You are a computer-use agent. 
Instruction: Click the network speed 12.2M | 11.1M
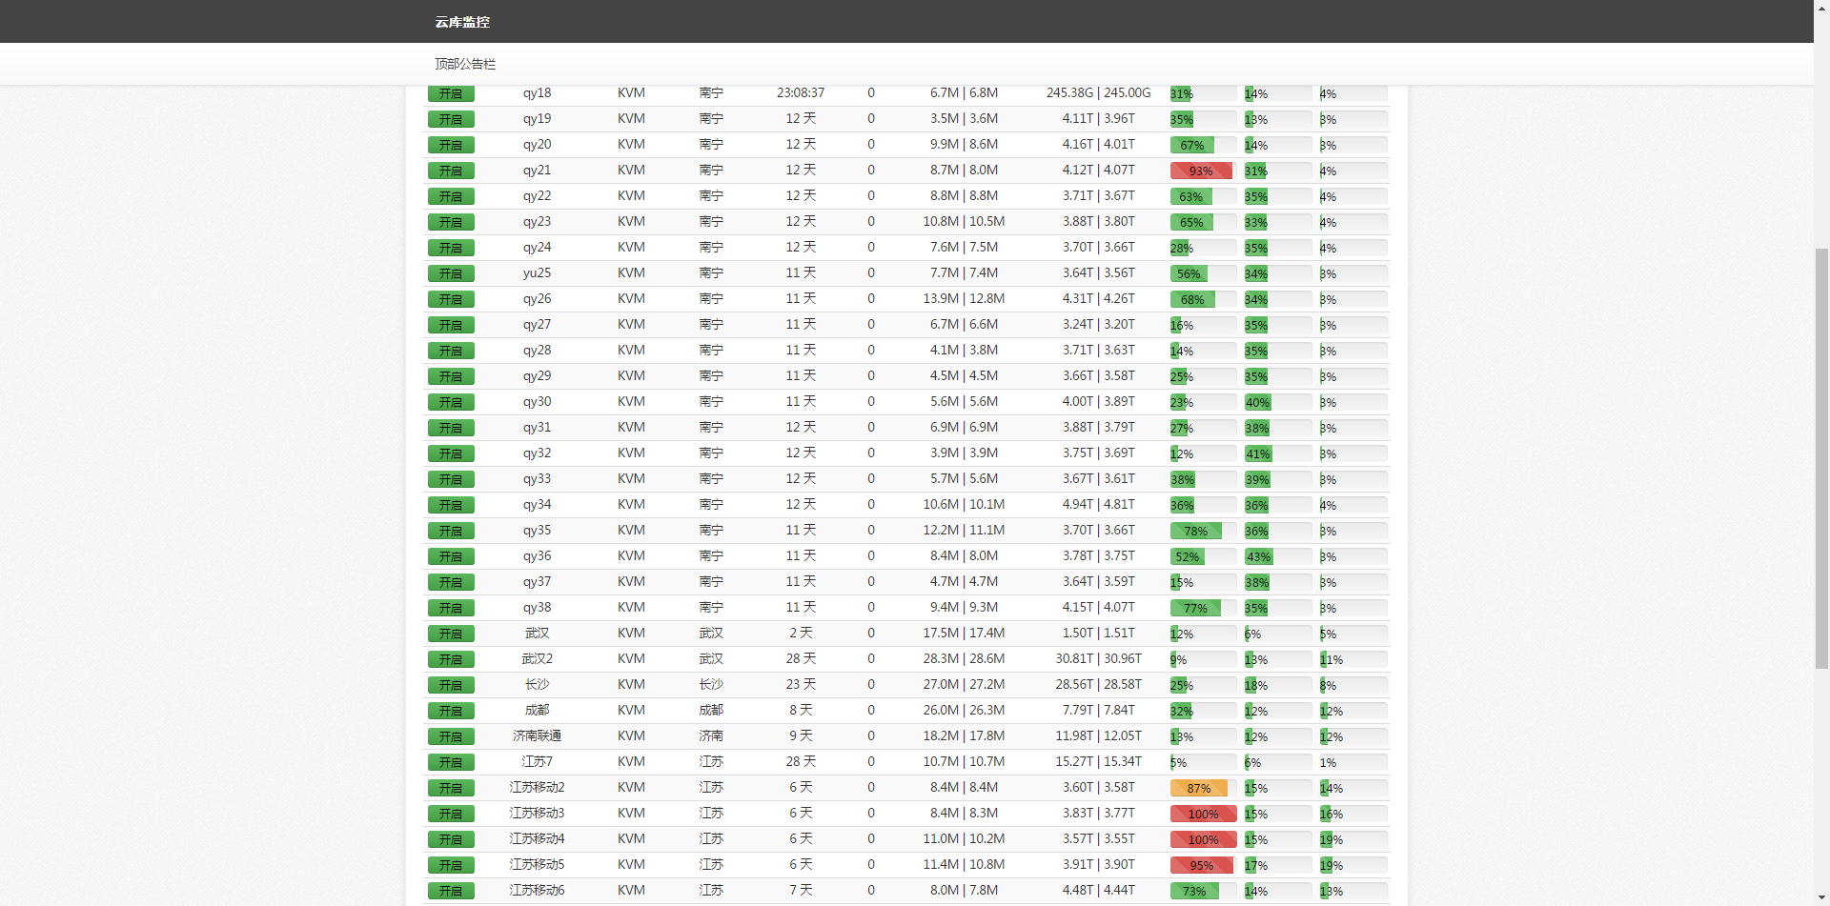(x=964, y=530)
